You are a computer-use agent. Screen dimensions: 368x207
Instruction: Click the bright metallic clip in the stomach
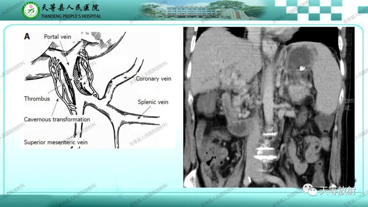(x=302, y=69)
